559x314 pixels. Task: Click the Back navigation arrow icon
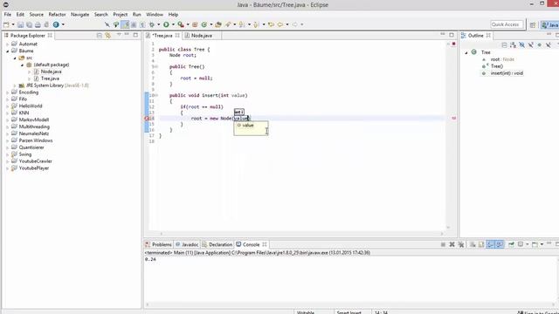(280, 24)
